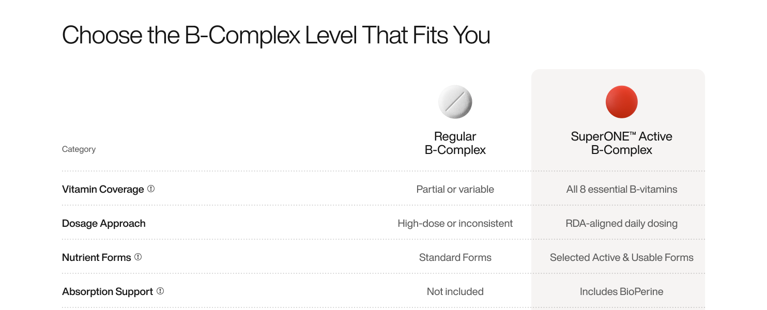Viewport: 767px width, 310px height.
Task: Click the "RDA-aligned daily dosing" cell
Action: 622,223
